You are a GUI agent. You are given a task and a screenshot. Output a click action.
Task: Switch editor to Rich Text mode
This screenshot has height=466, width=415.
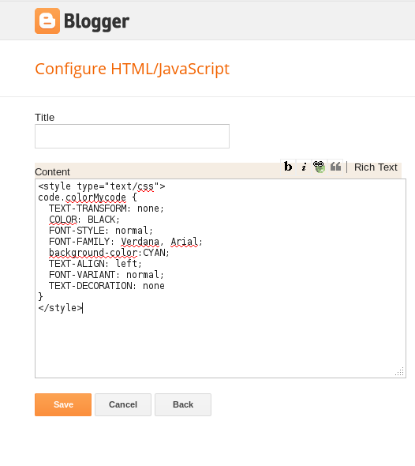tap(376, 167)
